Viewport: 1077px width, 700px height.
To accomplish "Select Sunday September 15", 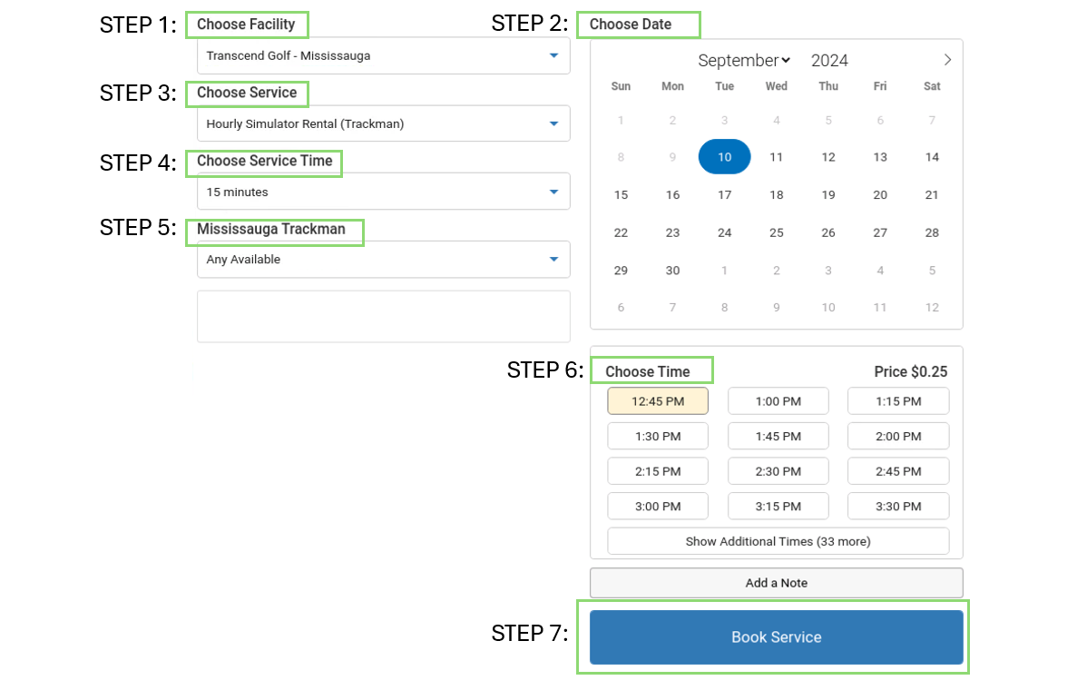I will tap(621, 194).
